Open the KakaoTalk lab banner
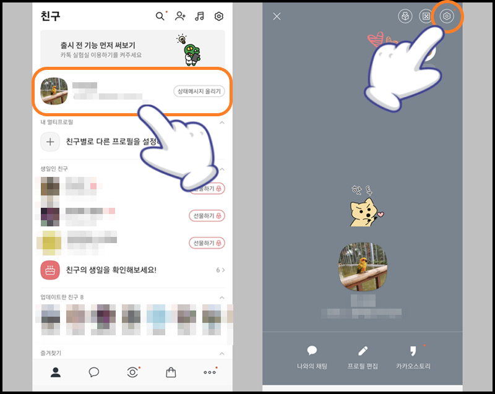Viewport: 495px width, 394px height. pyautogui.click(x=132, y=48)
